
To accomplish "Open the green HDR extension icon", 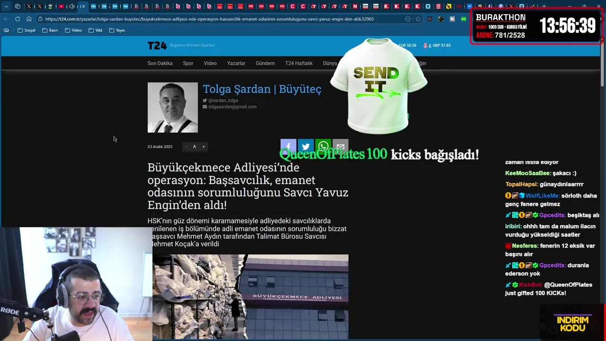I will (463, 19).
